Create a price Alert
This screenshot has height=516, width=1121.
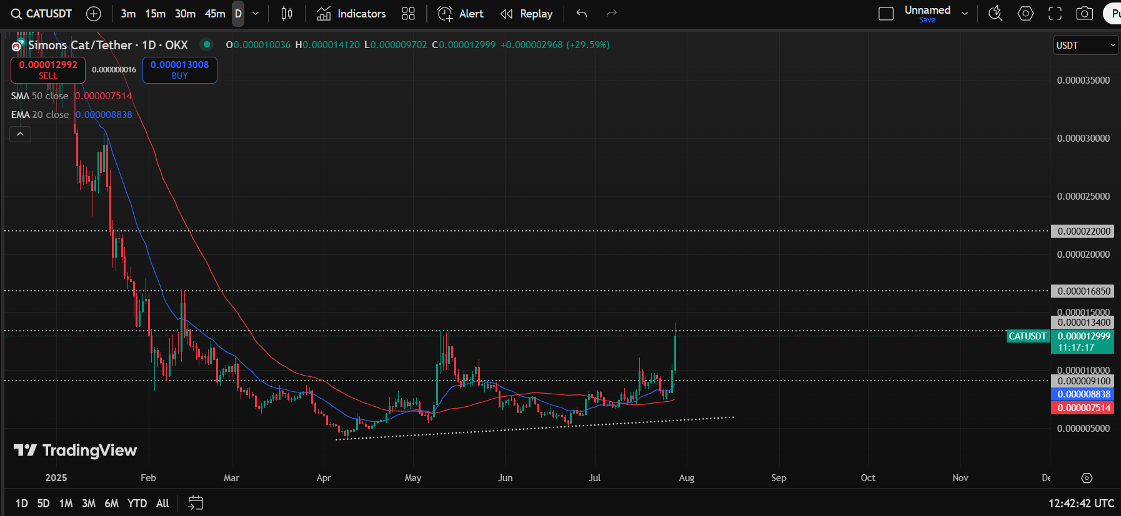coord(461,14)
